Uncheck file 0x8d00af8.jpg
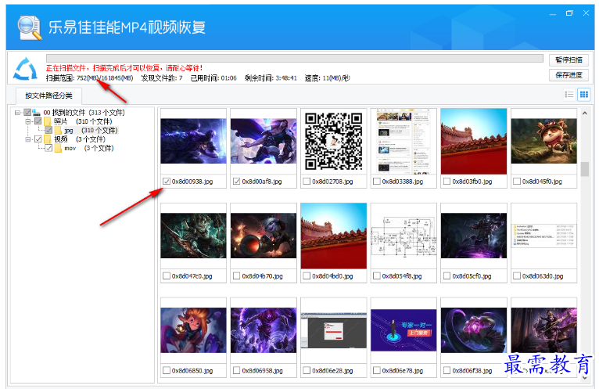599x389 pixels. [236, 182]
